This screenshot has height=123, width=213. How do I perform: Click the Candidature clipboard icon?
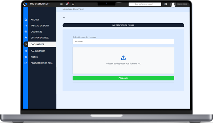pos(26,51)
